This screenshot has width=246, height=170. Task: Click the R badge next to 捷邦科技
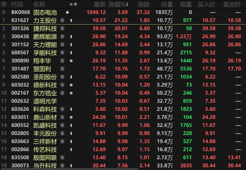click(x=62, y=28)
